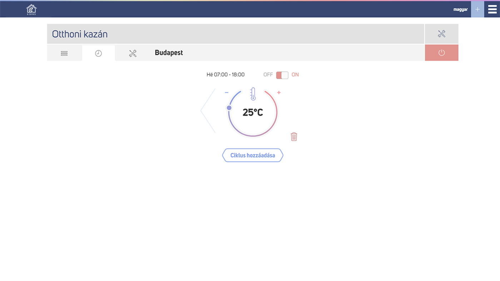The width and height of the screenshot is (500, 281).
Task: Click the Budapest location label
Action: tap(169, 52)
